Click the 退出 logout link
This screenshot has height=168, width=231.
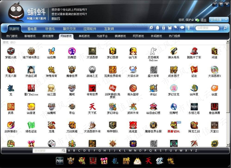pyautogui.click(x=204, y=20)
